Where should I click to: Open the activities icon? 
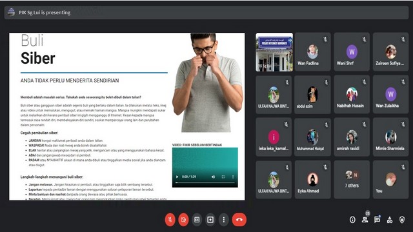(x=390, y=220)
